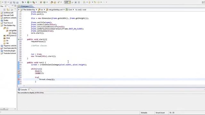Viewport: 205px width, 115px height.
Task: Click the New Java Class icon
Action: 44,2
